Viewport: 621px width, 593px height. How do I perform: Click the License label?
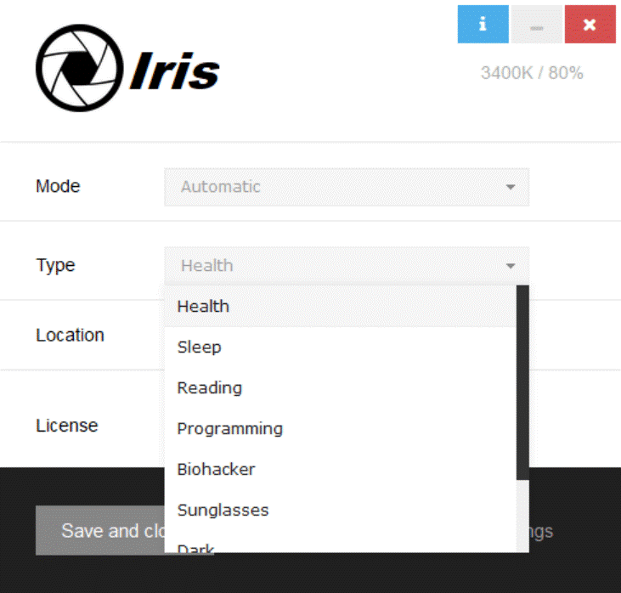tap(67, 426)
